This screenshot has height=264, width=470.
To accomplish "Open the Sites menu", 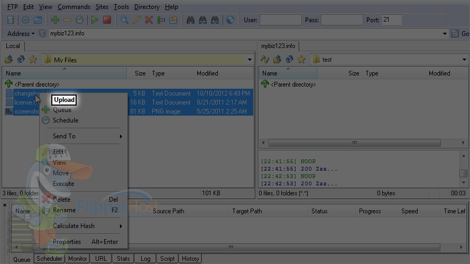I will point(102,6).
